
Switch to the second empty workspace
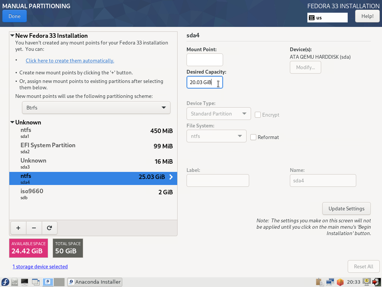click(59, 282)
